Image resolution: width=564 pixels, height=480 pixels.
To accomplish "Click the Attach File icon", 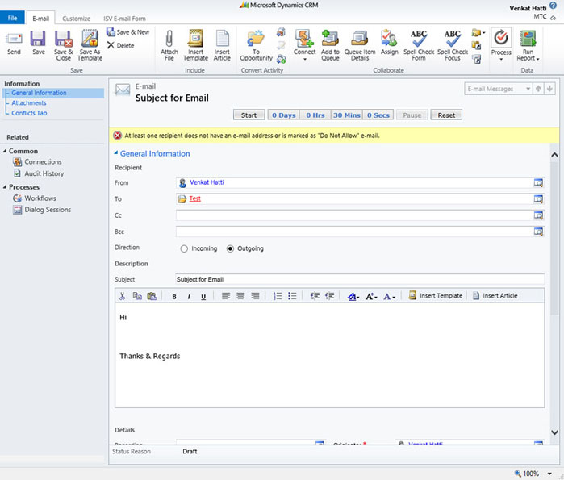I will coord(169,44).
